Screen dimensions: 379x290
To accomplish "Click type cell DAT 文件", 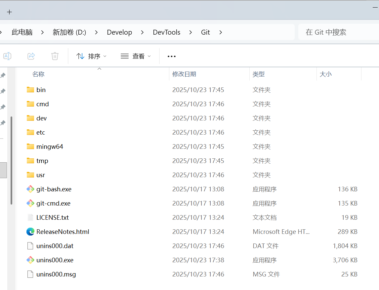I will [266, 246].
